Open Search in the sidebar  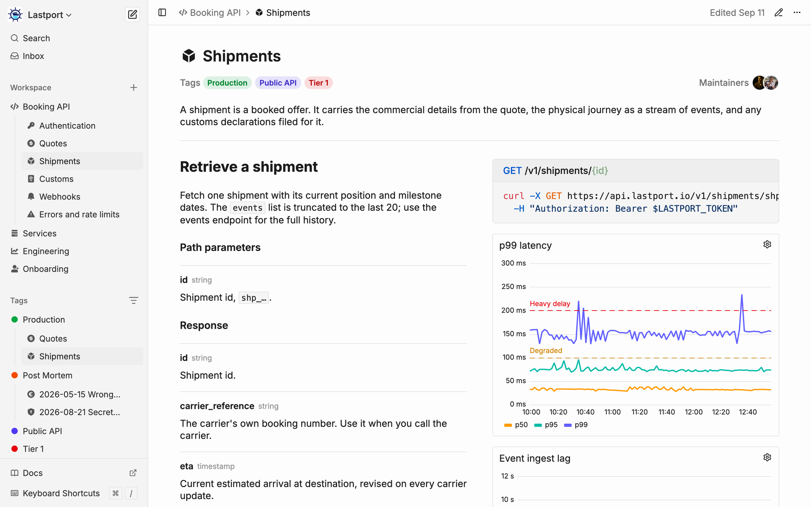[74, 38]
